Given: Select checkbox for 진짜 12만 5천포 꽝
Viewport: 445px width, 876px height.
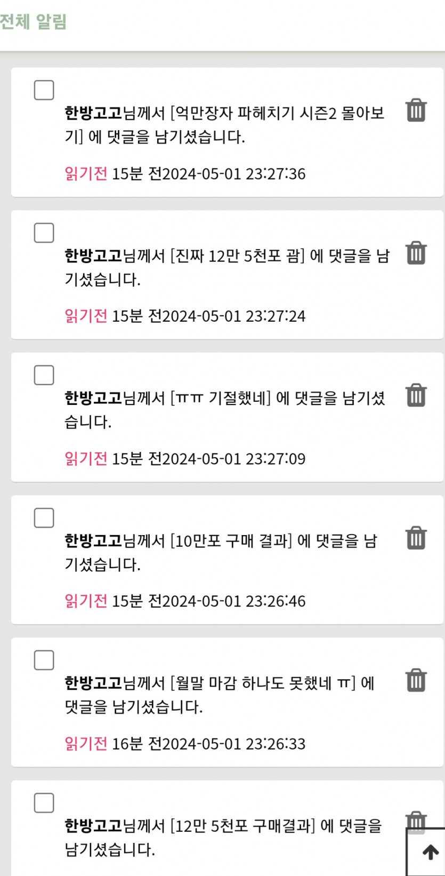Looking at the screenshot, I should point(44,233).
